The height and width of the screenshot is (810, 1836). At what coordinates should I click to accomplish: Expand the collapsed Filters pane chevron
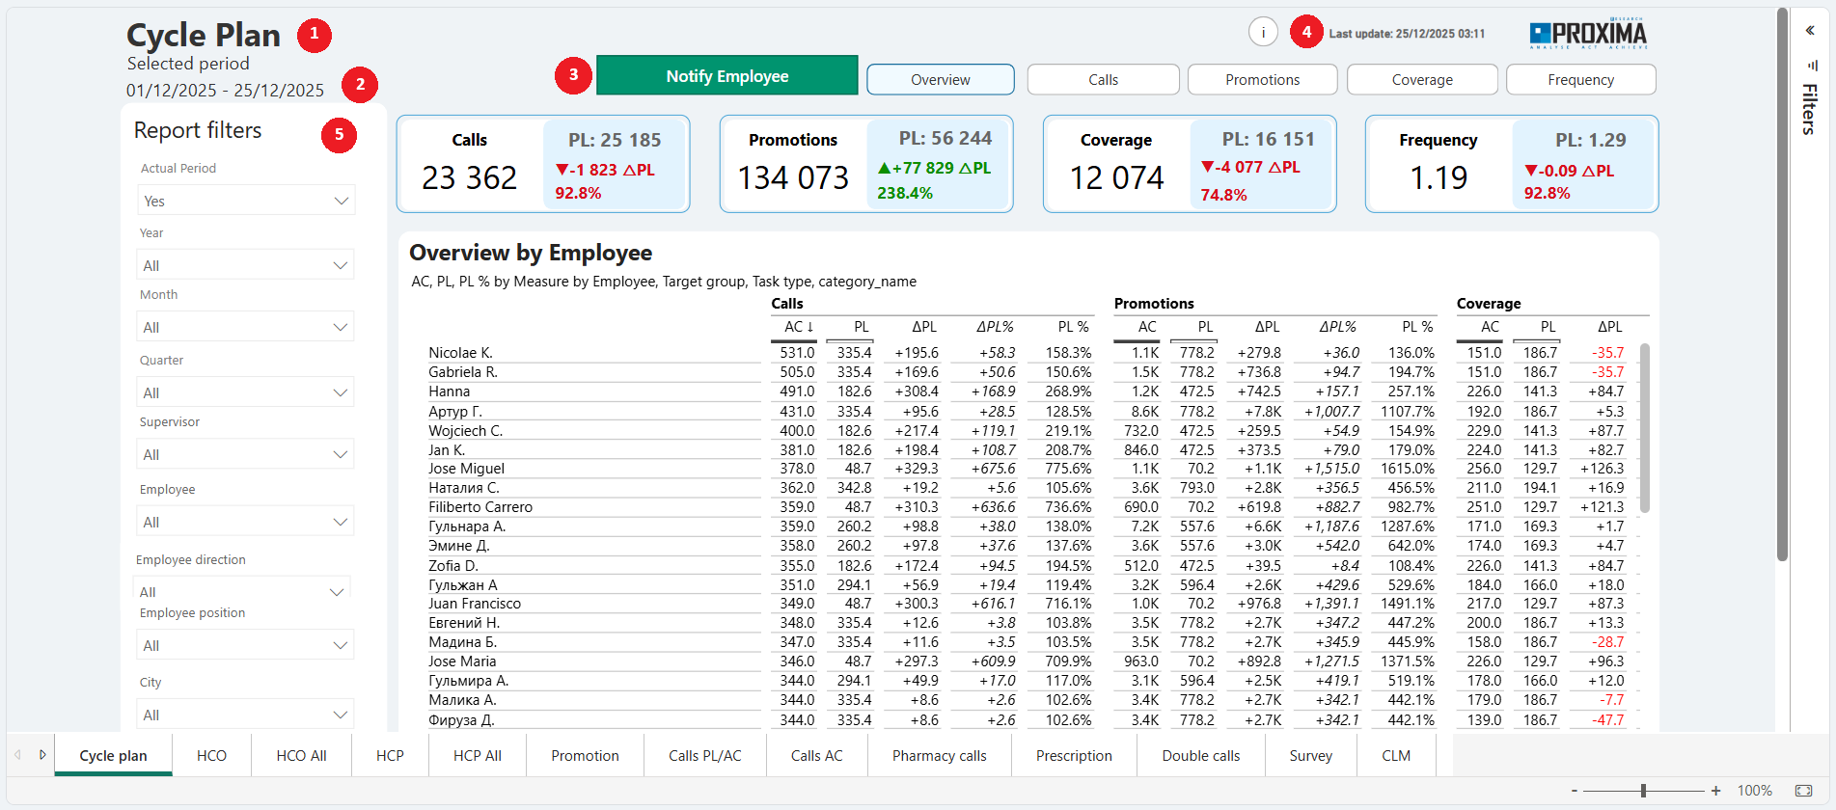[1810, 31]
